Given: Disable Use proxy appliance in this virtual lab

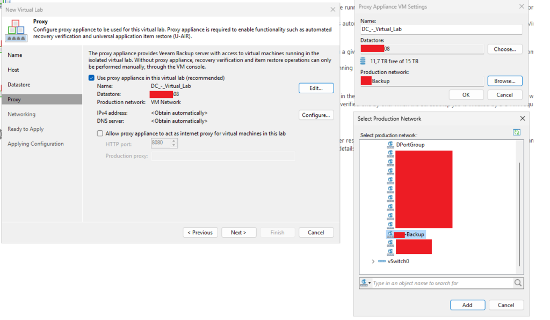Looking at the screenshot, I should point(92,78).
